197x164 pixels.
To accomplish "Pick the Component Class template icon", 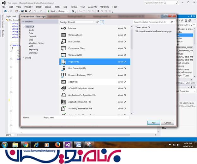I will click(x=63, y=48).
